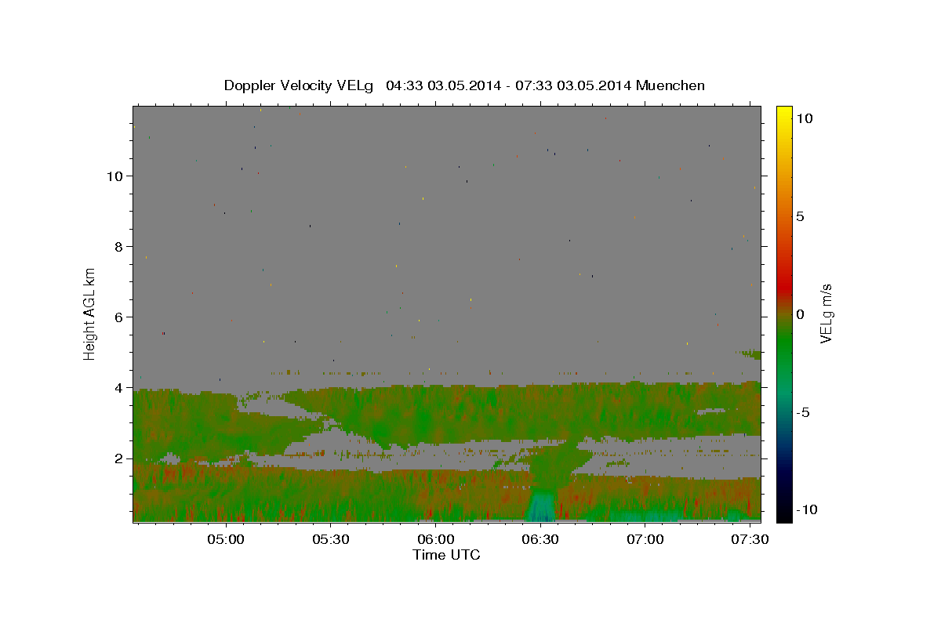941x627 pixels.
Task: Click the height tick label 4
Action: pyautogui.click(x=120, y=388)
